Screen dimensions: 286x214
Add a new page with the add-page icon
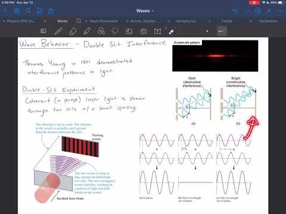click(x=257, y=11)
